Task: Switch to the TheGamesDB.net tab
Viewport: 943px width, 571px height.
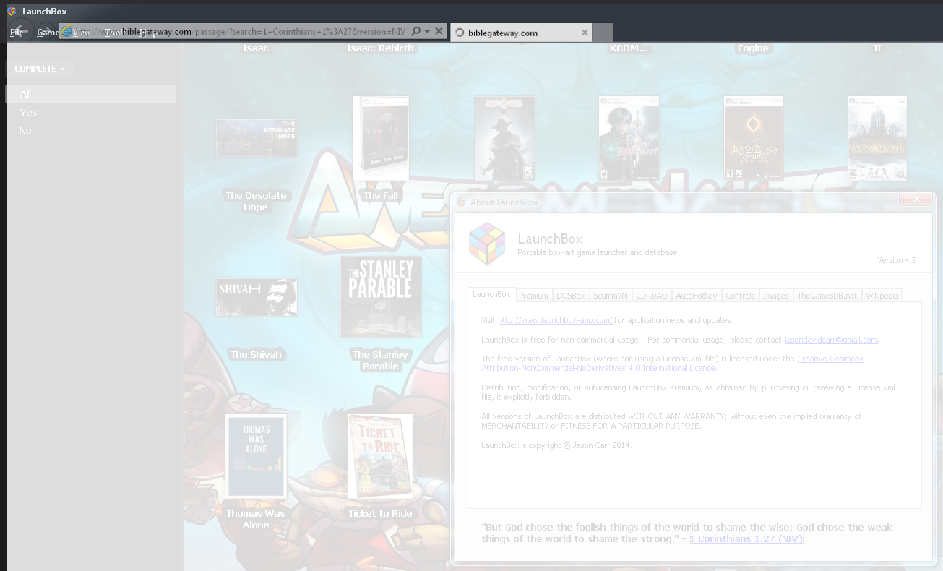Action: [827, 296]
